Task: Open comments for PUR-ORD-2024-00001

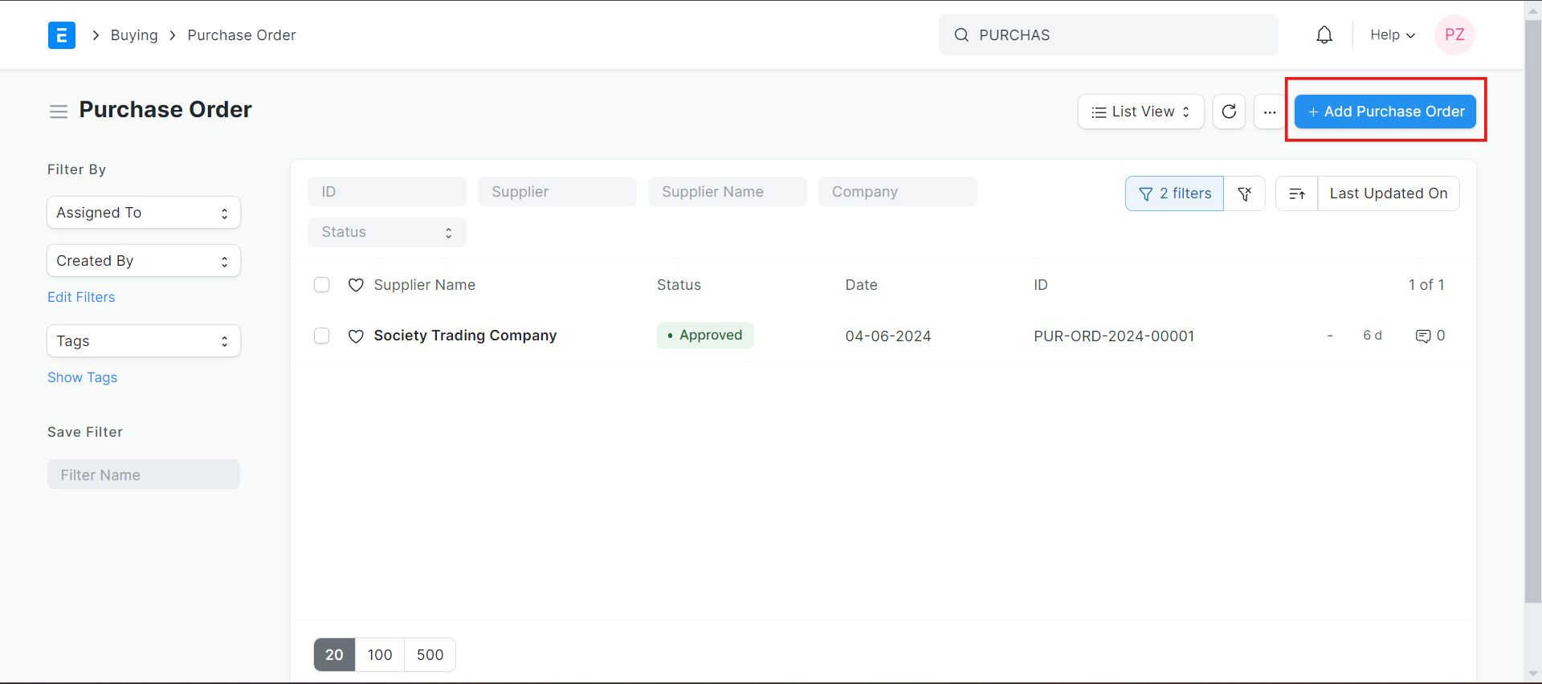Action: click(1430, 336)
